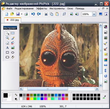Image resolution: width=110 pixels, height=109 pixels.
Task: Click the Инструмен panel title
Action: [10, 28]
